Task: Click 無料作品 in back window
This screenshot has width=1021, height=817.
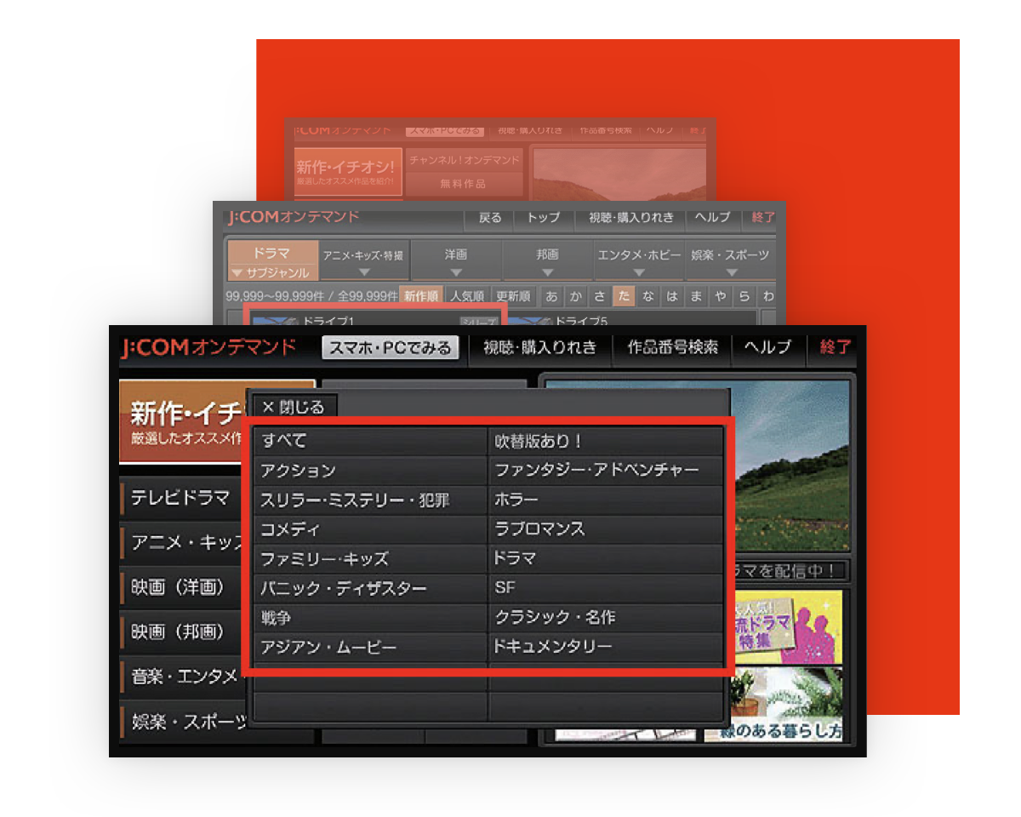Action: 464,183
